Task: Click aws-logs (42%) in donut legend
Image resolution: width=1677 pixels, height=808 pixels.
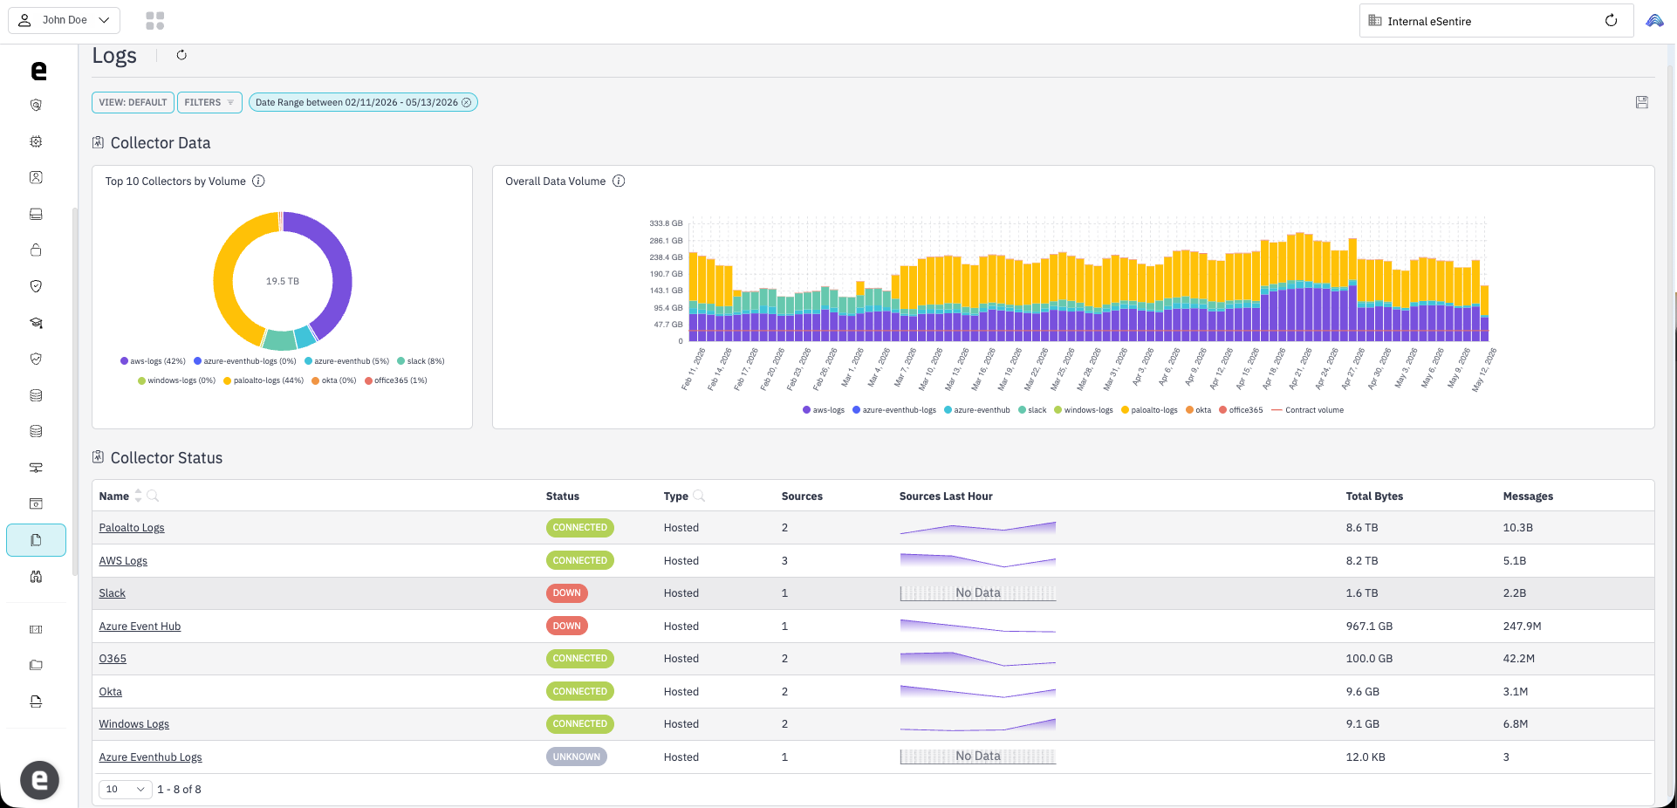Action: click(x=153, y=361)
